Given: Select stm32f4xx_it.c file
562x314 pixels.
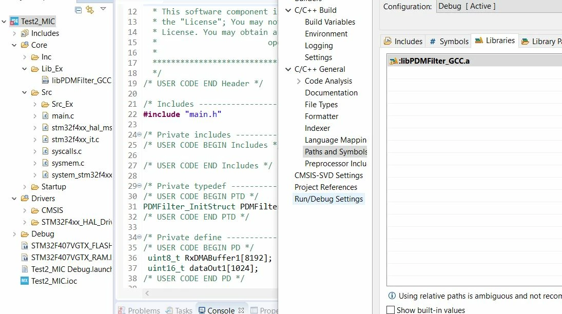Looking at the screenshot, I should point(75,140).
